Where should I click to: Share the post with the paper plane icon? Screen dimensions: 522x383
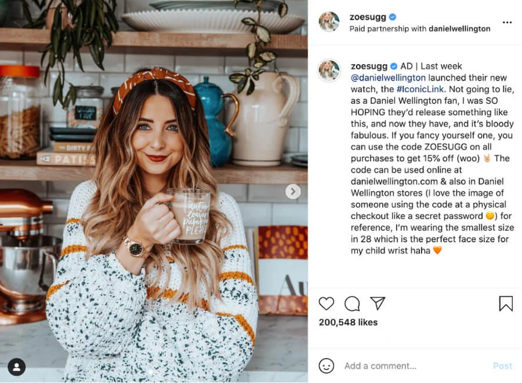tap(378, 303)
